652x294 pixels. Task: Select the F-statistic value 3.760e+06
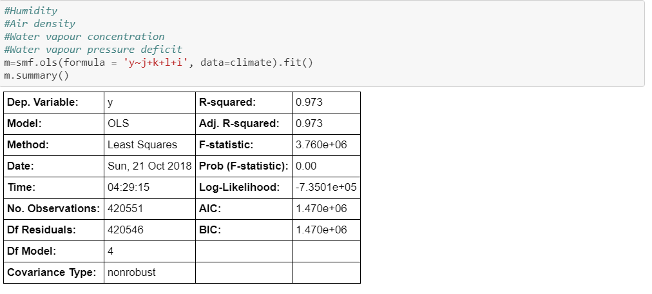[321, 145]
